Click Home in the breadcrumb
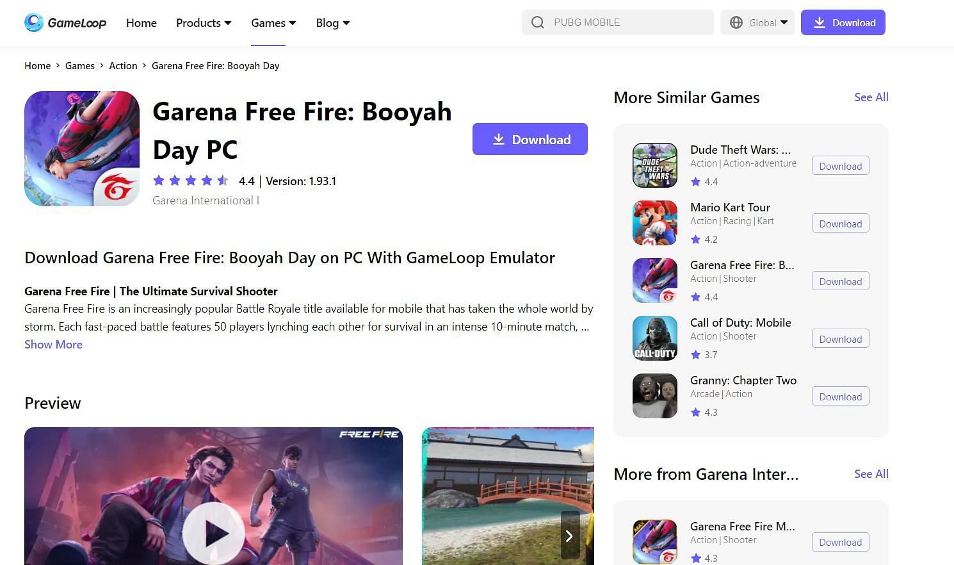This screenshot has width=954, height=565. (x=38, y=66)
